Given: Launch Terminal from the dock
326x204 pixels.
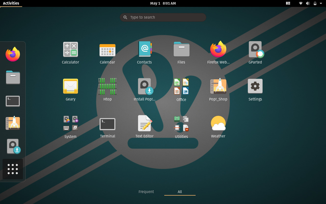Looking at the screenshot, I should [x=12, y=101].
